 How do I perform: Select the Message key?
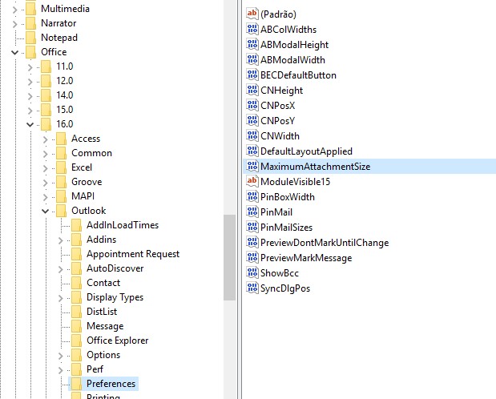pyautogui.click(x=105, y=326)
